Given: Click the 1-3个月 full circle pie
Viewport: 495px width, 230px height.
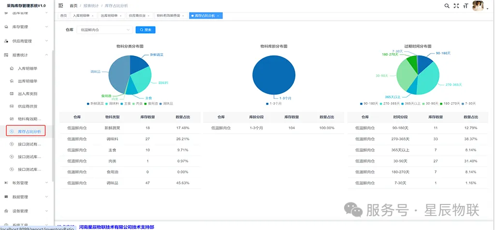Looking at the screenshot, I should (x=274, y=75).
